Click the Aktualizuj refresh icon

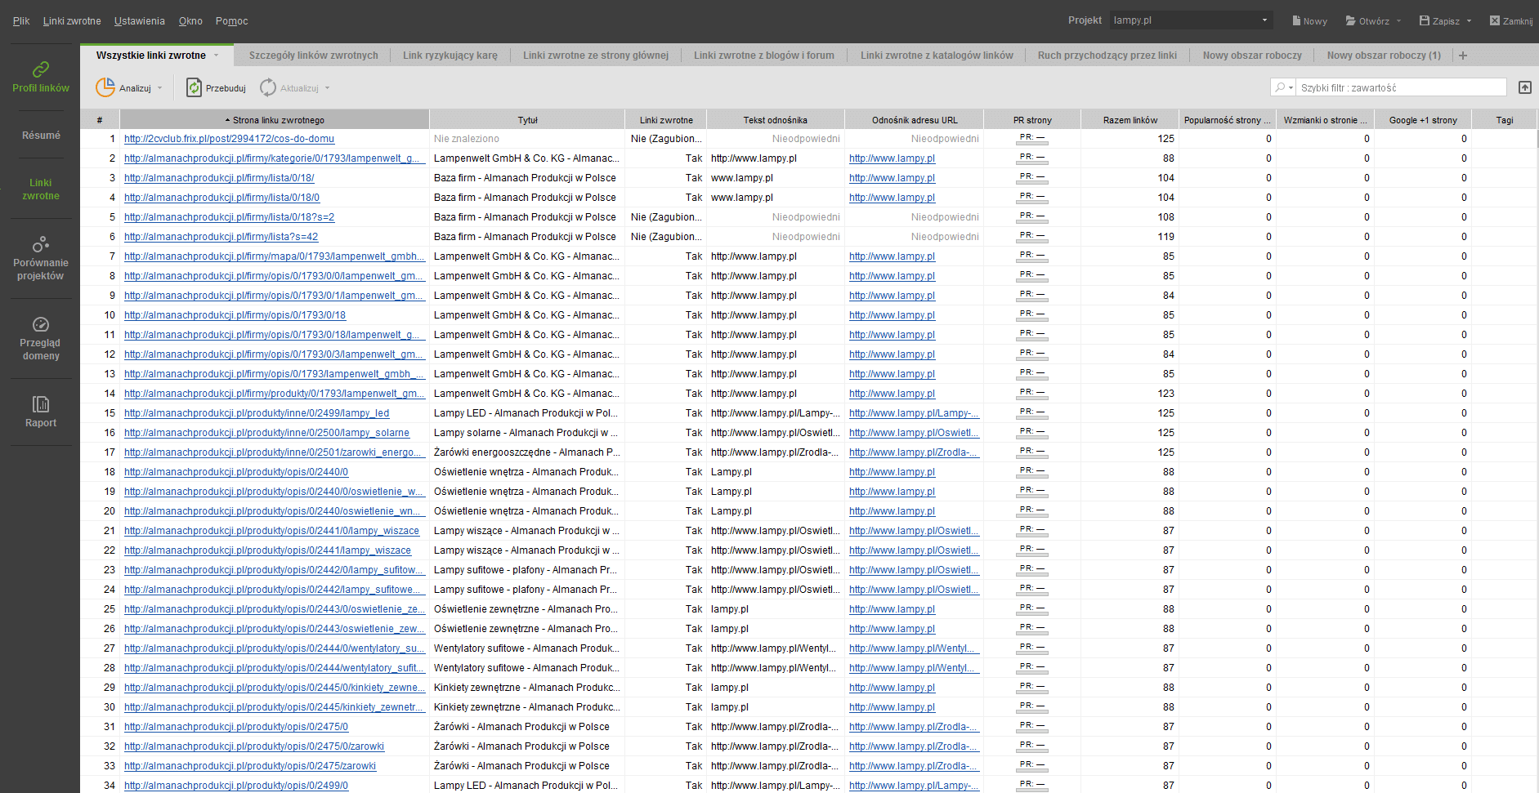tap(268, 87)
